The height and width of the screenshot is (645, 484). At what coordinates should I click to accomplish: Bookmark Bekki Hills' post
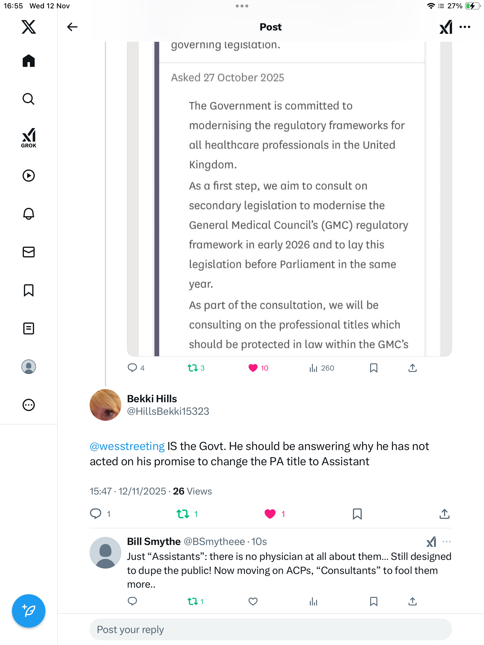[357, 514]
